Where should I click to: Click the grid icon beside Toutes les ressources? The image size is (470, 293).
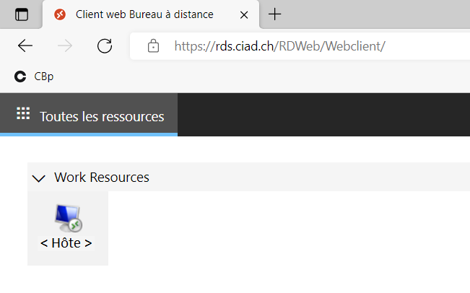tap(23, 113)
